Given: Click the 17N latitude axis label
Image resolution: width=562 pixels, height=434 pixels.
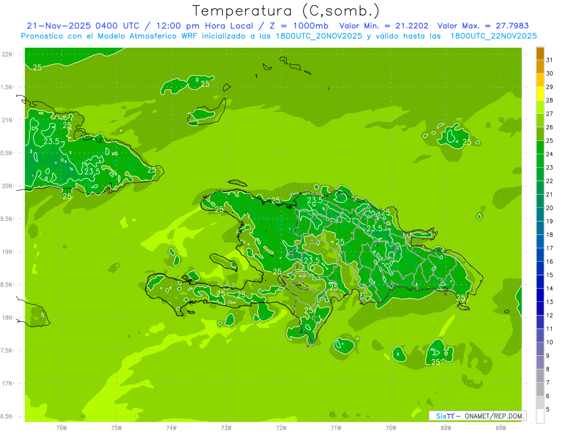Looking at the screenshot, I should pos(7,383).
